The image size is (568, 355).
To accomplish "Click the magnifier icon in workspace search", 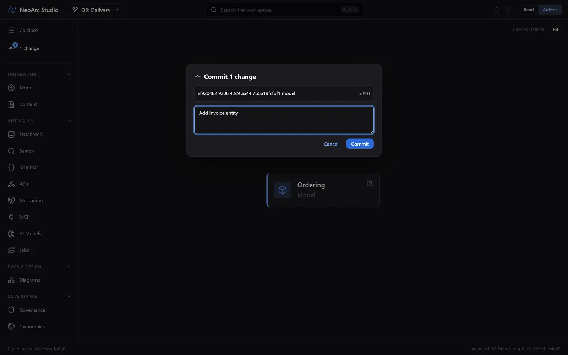I will 214,10.
